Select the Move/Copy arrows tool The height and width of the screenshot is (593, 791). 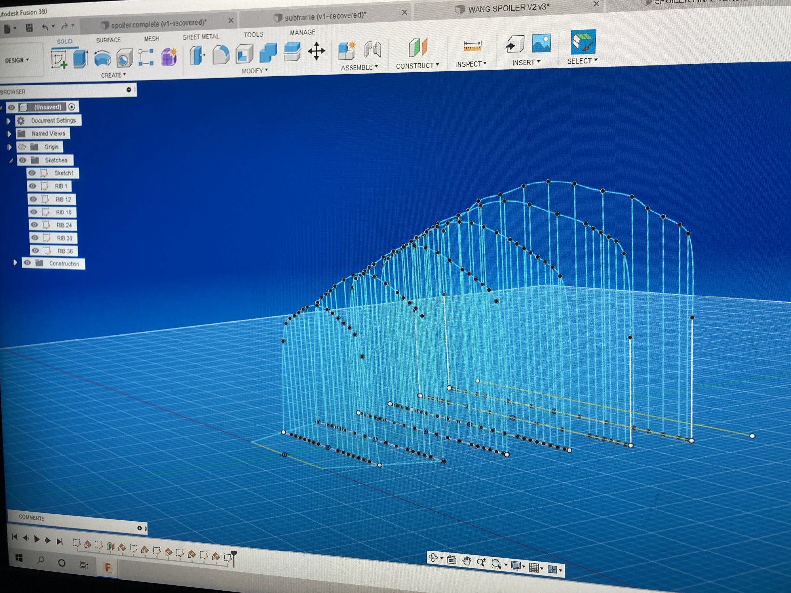pyautogui.click(x=316, y=51)
